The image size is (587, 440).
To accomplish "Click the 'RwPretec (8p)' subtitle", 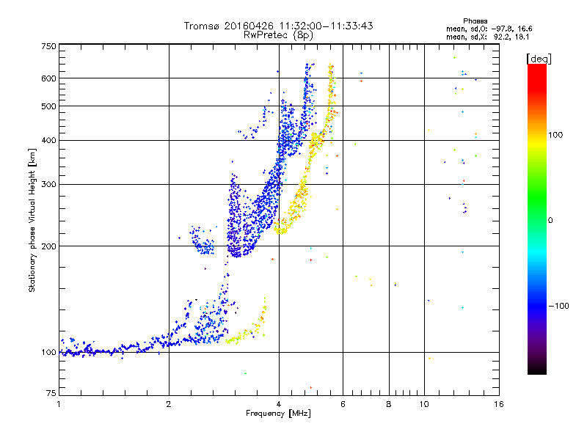I will pyautogui.click(x=278, y=35).
